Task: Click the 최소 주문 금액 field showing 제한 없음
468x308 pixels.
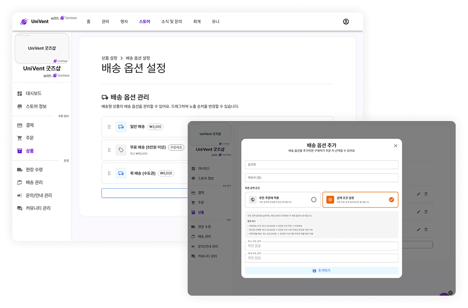Action: 321,245
